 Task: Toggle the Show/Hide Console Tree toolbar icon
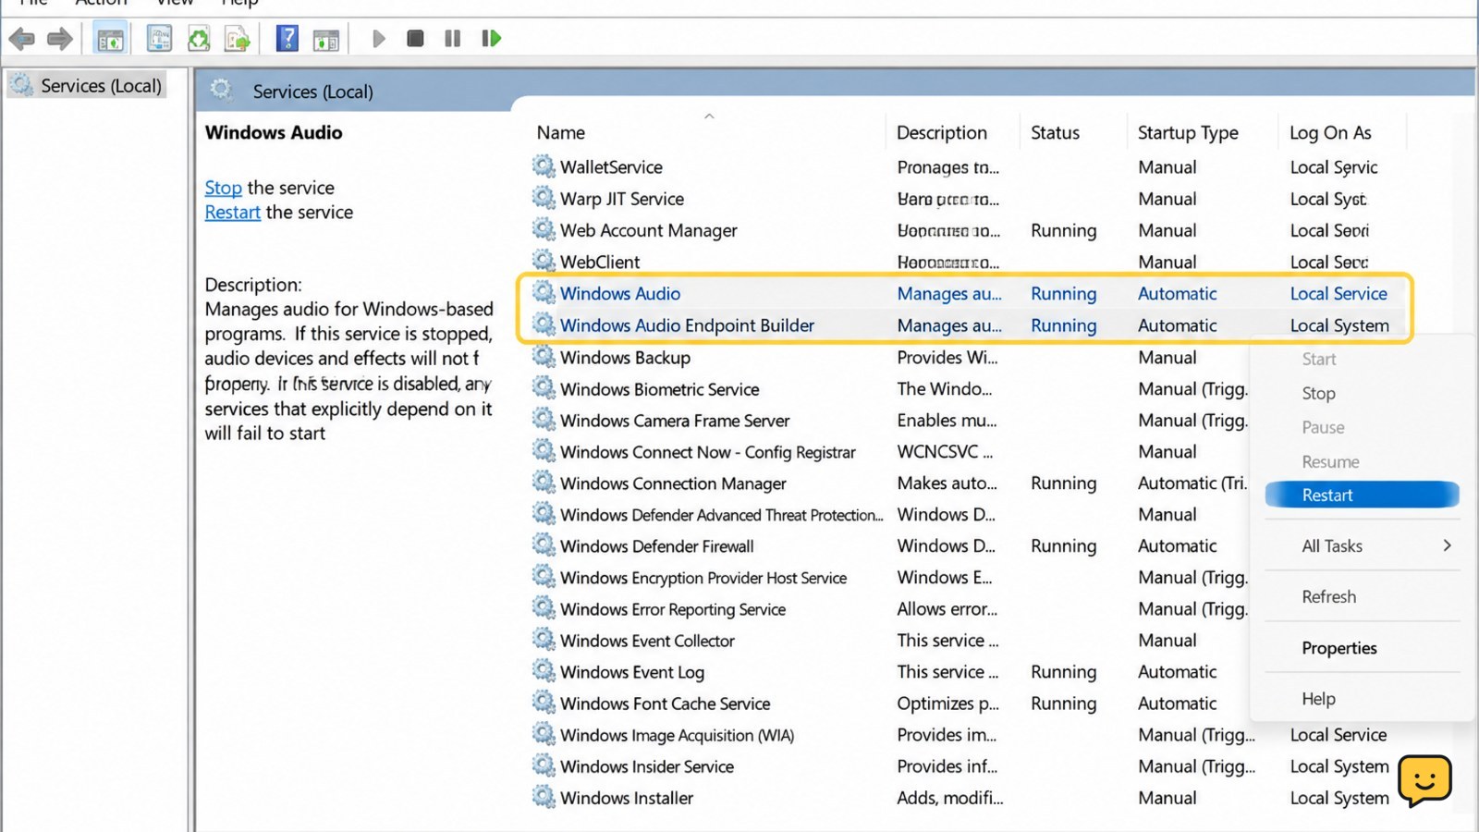pyautogui.click(x=110, y=39)
